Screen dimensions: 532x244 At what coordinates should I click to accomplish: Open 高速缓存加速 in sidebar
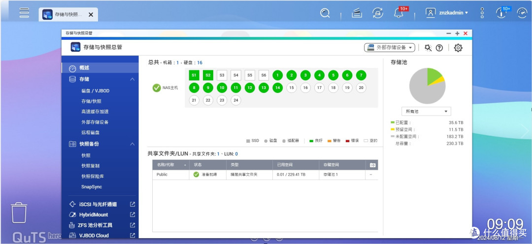tap(95, 112)
